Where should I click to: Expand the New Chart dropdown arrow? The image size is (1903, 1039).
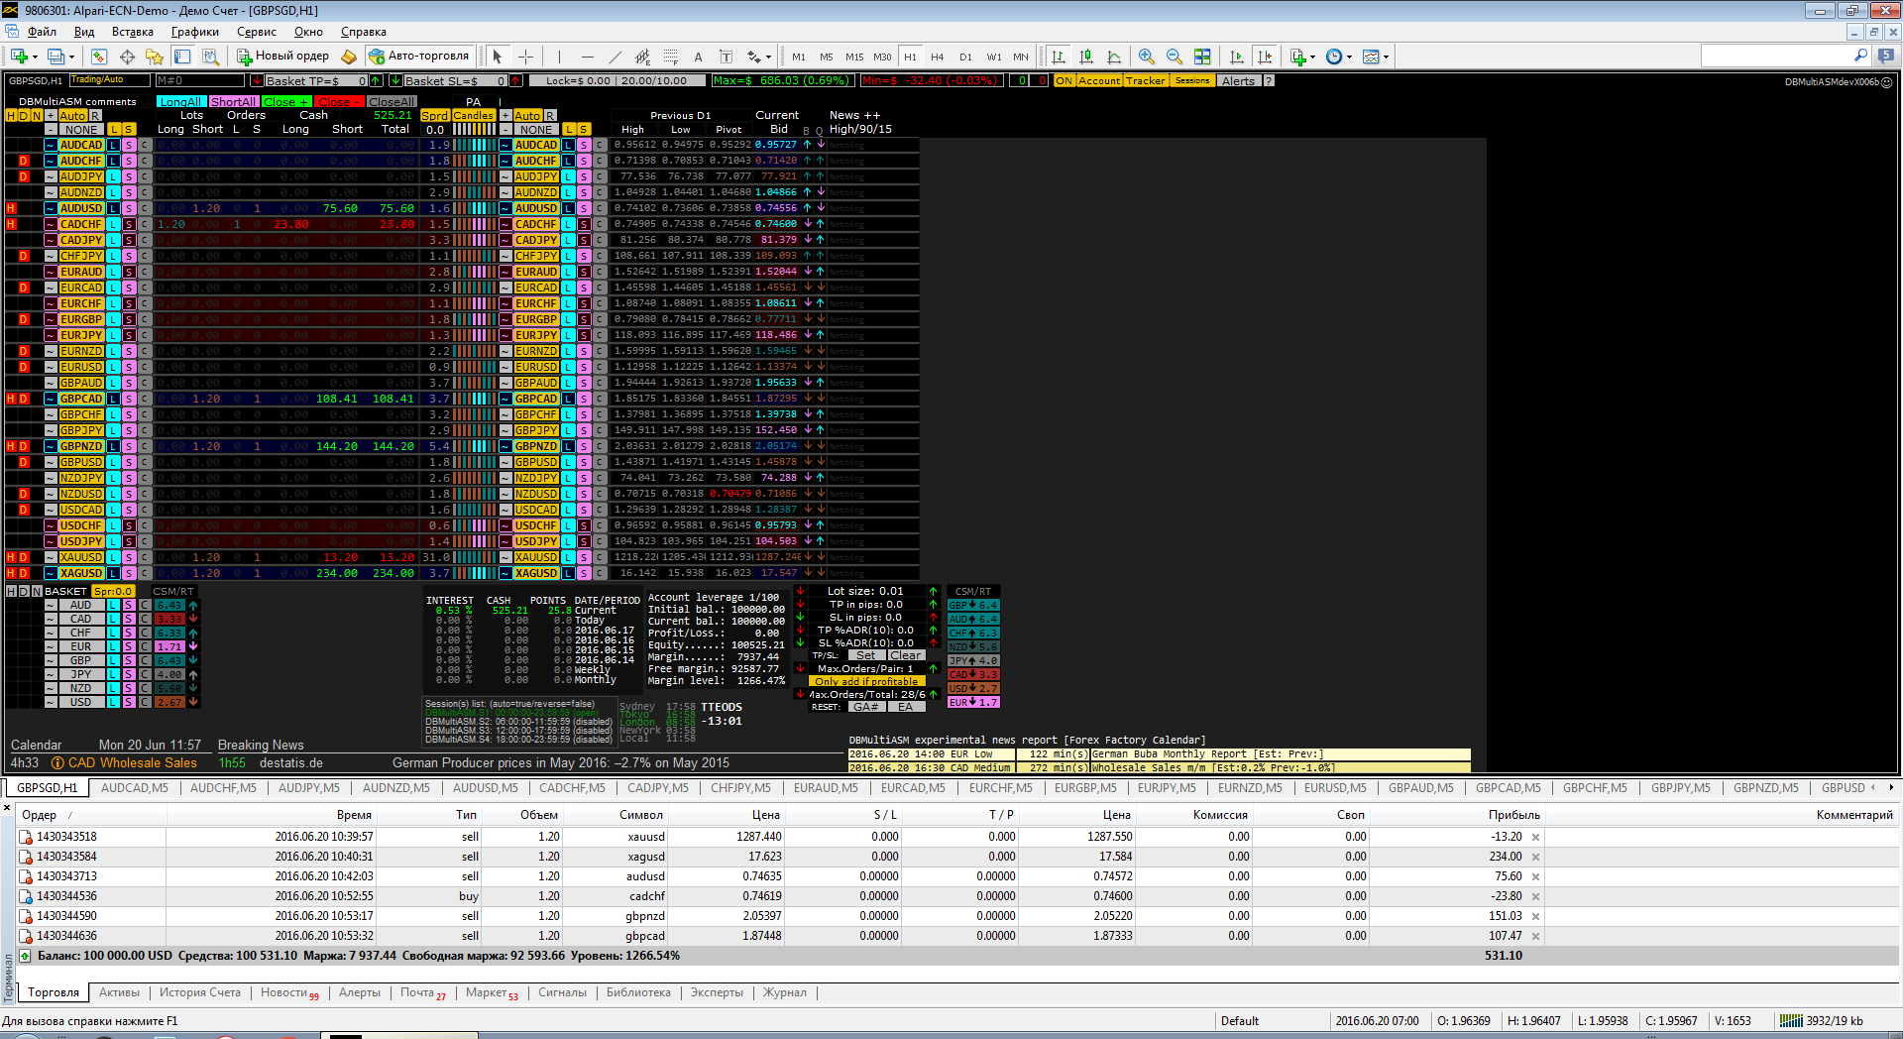point(35,57)
